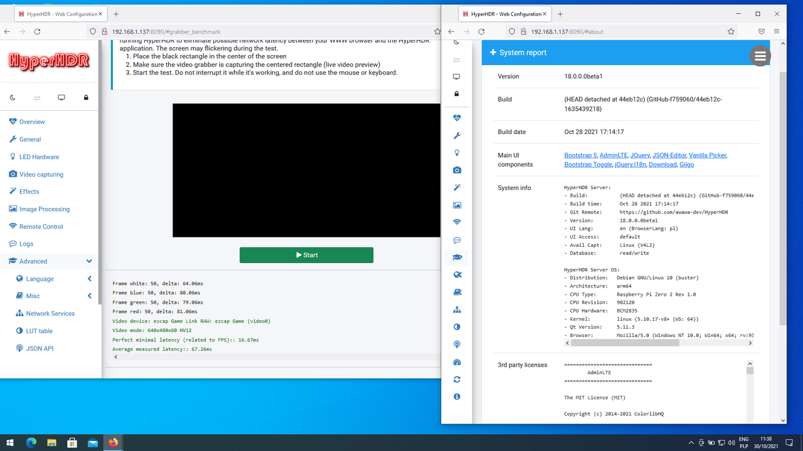803x451 pixels.
Task: Click the black benchmark rectangle preview
Action: [x=306, y=170]
